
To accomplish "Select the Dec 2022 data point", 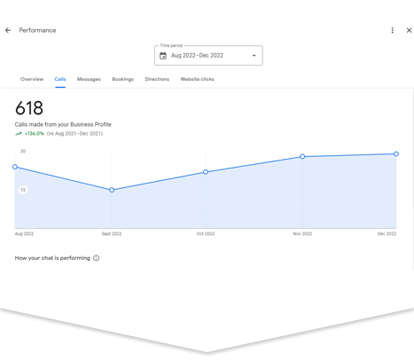I will click(x=396, y=153).
